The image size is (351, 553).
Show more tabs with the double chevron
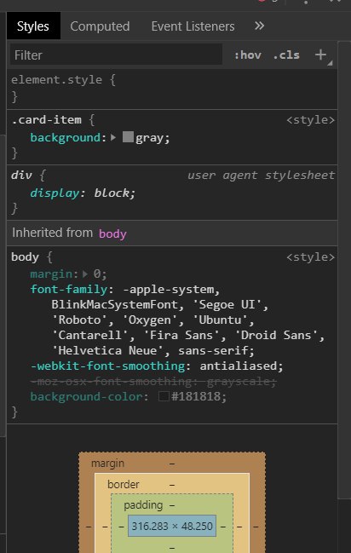(259, 26)
